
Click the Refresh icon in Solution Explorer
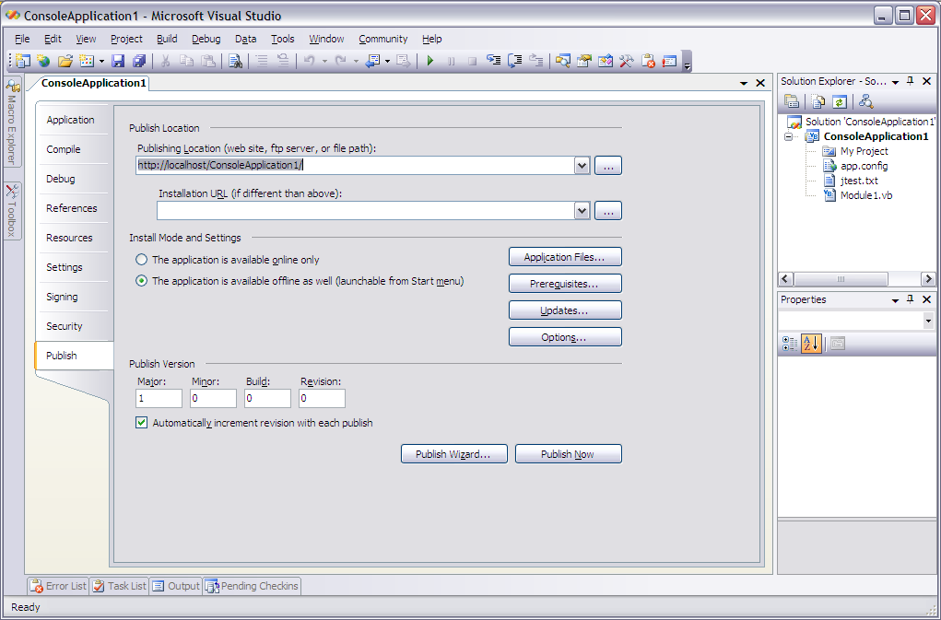click(839, 101)
